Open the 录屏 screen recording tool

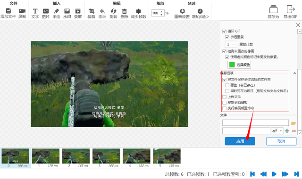78,11
